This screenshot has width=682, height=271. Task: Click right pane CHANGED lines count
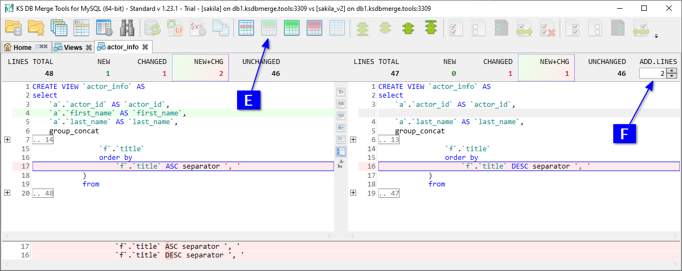point(510,73)
